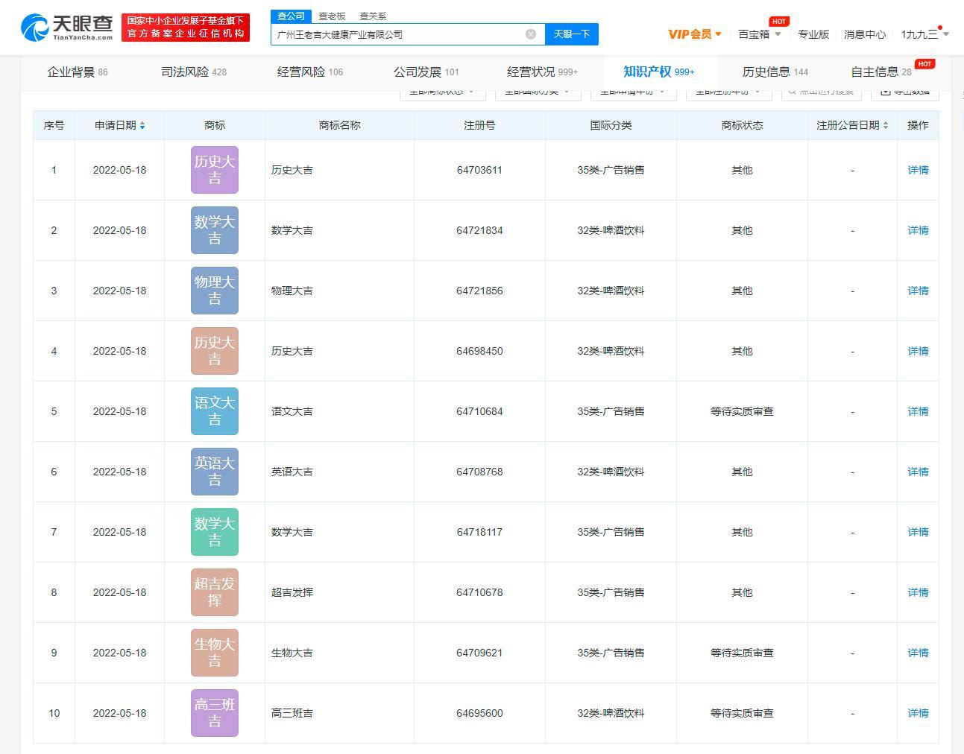The width and height of the screenshot is (964, 754).
Task: Toggle sort arrow on 注册公告日期 column
Action: point(886,125)
